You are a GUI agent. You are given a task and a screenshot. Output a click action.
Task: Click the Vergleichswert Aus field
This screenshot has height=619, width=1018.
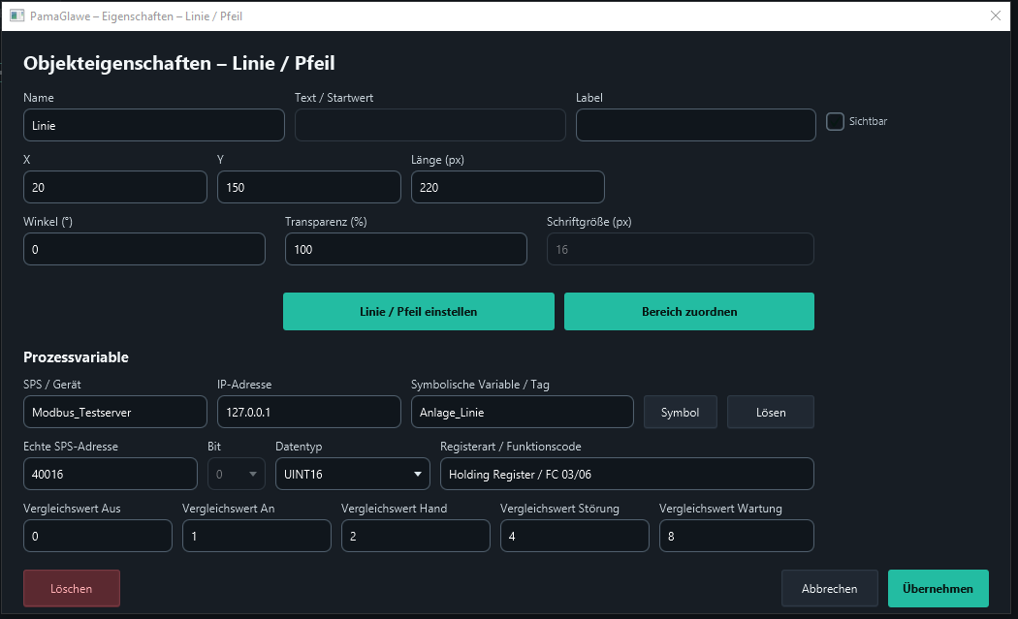coord(97,536)
